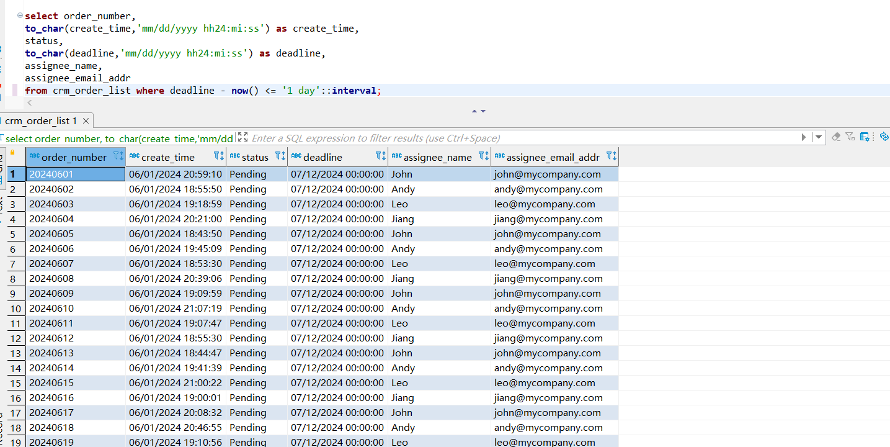Toggle the read-only lock icon in grid corner
The height and width of the screenshot is (447, 890).
[x=12, y=153]
